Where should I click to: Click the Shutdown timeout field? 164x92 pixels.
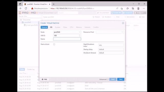[111, 53]
